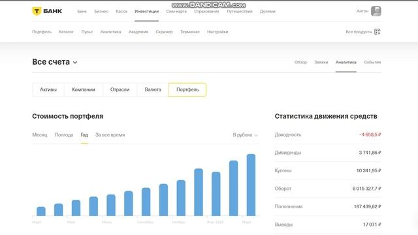Select the Компании segment button
418x235 pixels.
click(x=84, y=89)
